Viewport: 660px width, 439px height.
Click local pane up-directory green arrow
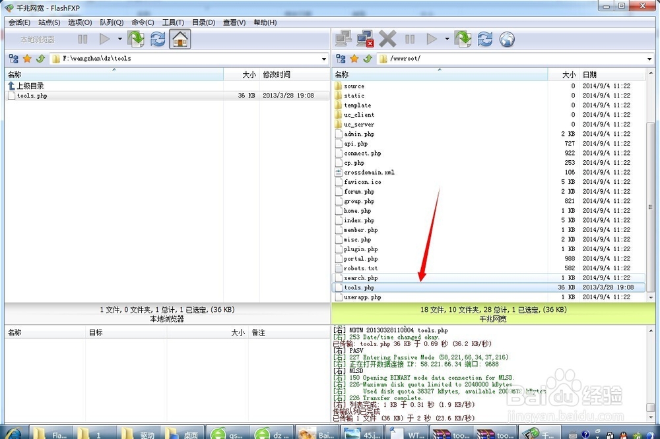coord(41,59)
